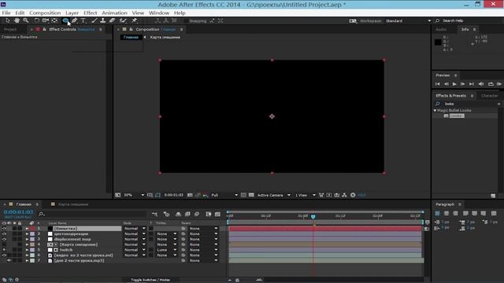Play the preview
This screenshot has width=504, height=283.
pyautogui.click(x=454, y=84)
